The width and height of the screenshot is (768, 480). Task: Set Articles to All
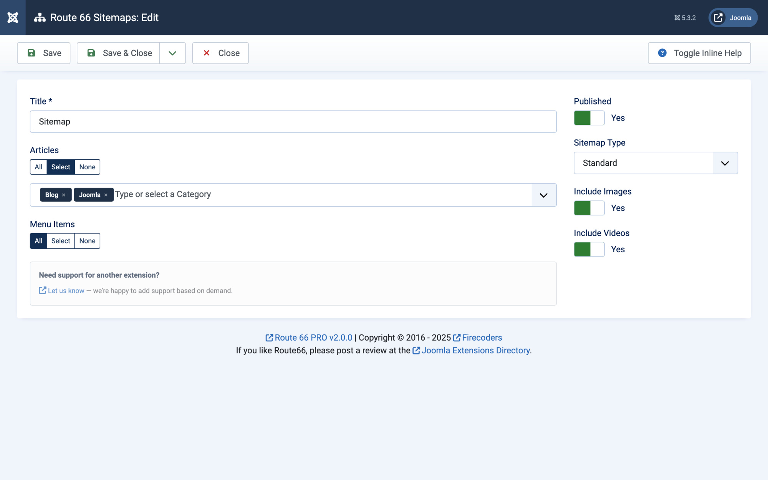38,167
